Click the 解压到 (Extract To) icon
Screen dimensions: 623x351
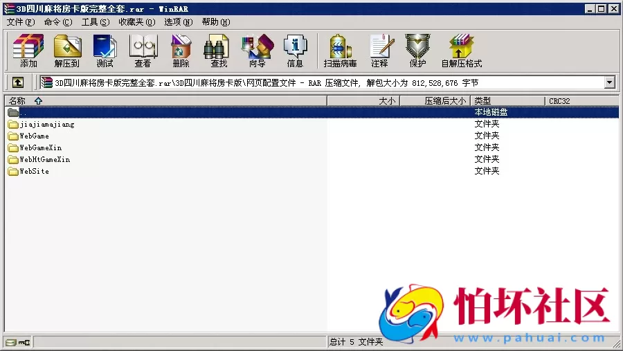click(66, 51)
